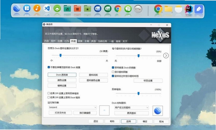Click the Dock control icon preview thumbnail
216x130 pixels.
point(158,111)
